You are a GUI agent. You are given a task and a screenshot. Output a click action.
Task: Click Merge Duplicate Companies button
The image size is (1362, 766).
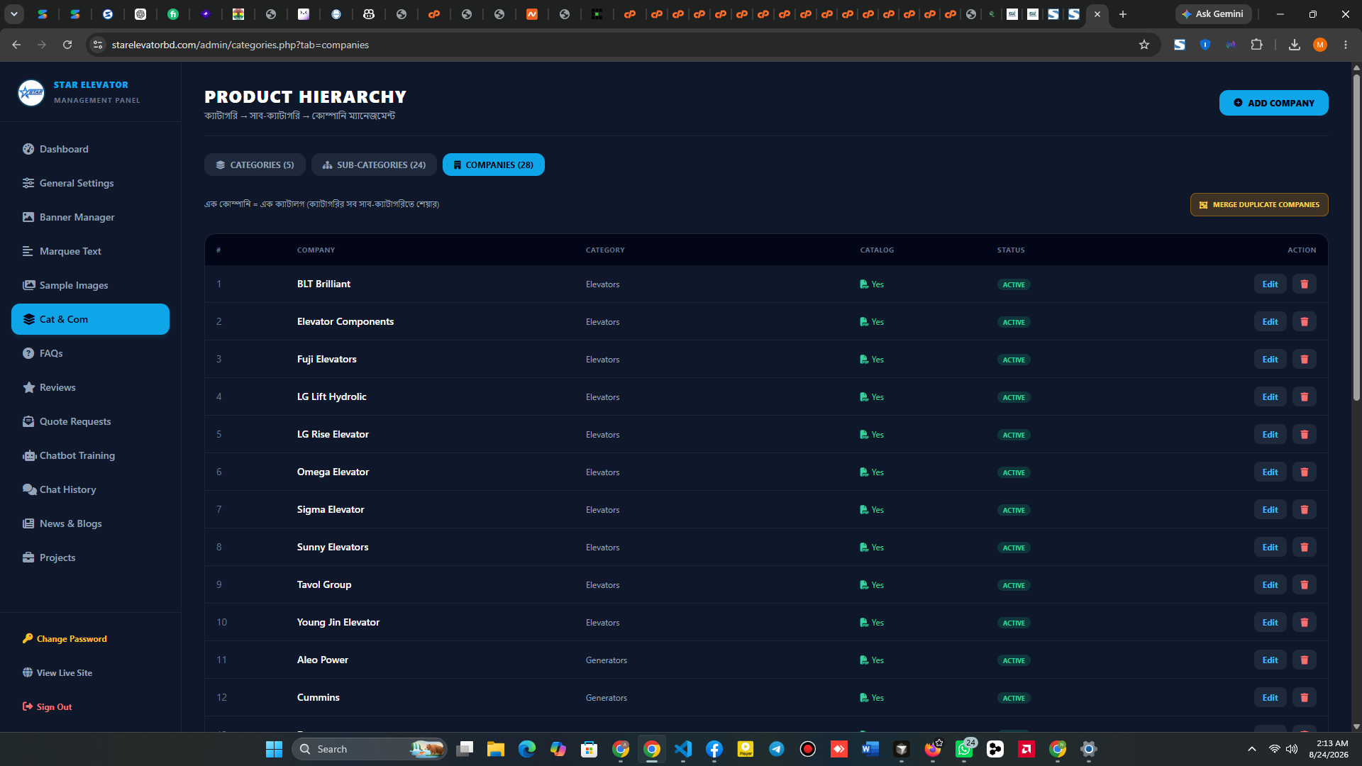1259,205
